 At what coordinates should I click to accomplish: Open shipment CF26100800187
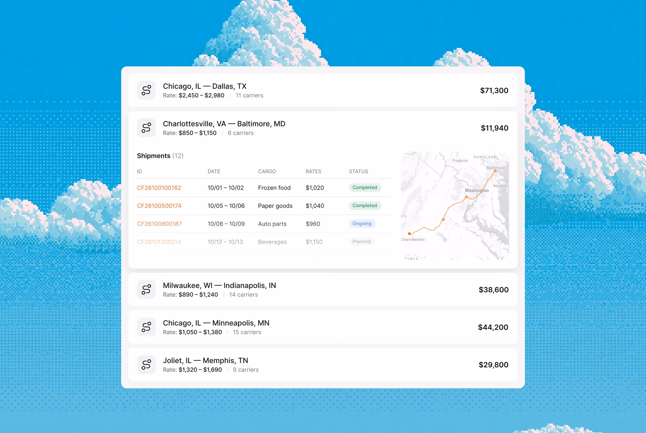click(159, 224)
